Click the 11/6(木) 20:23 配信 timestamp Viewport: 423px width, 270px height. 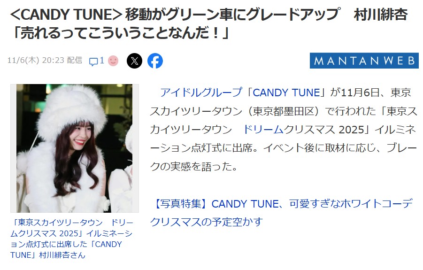tap(45, 60)
